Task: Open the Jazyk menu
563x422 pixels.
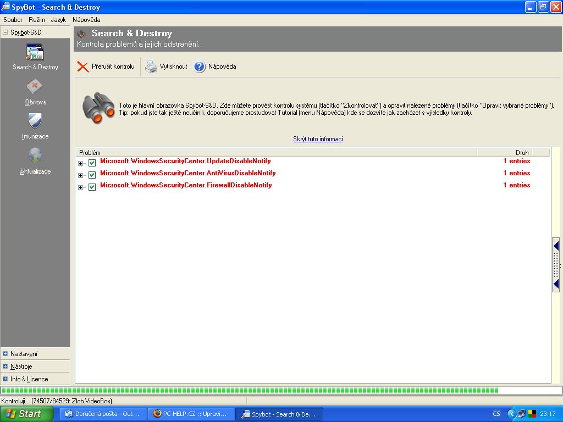Action: pos(58,20)
